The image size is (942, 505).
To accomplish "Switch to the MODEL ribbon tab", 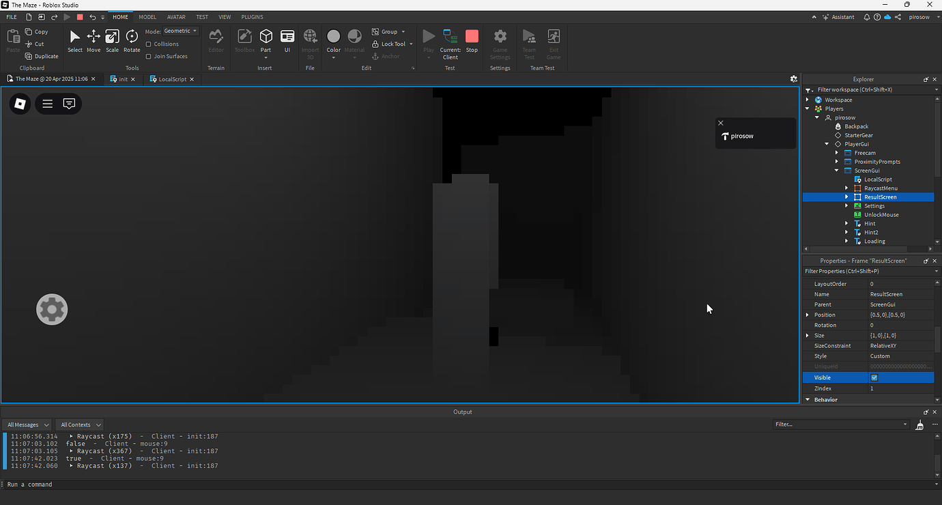I will pyautogui.click(x=147, y=16).
